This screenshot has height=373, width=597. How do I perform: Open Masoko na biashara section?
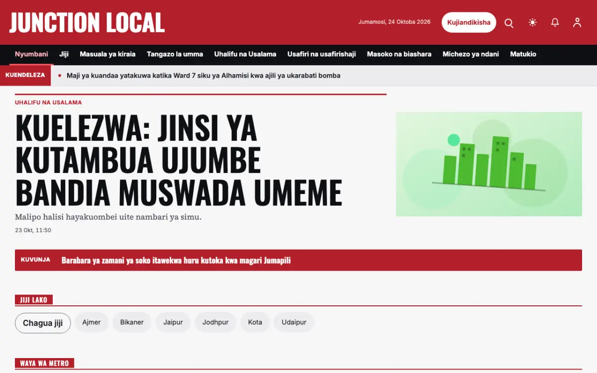click(399, 54)
